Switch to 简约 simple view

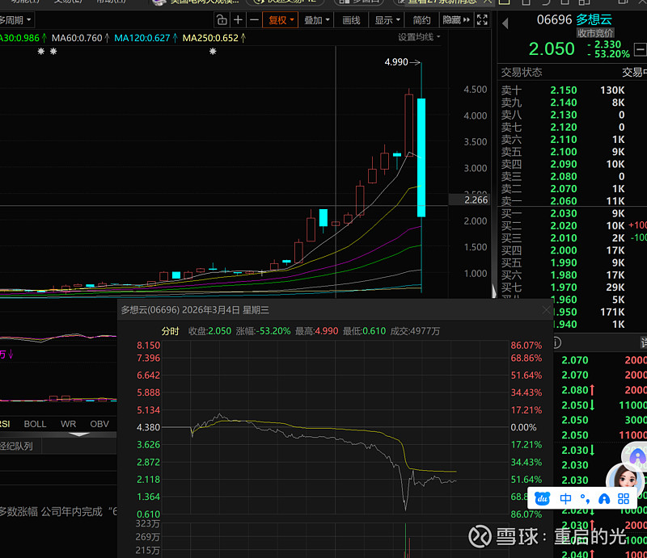click(421, 19)
